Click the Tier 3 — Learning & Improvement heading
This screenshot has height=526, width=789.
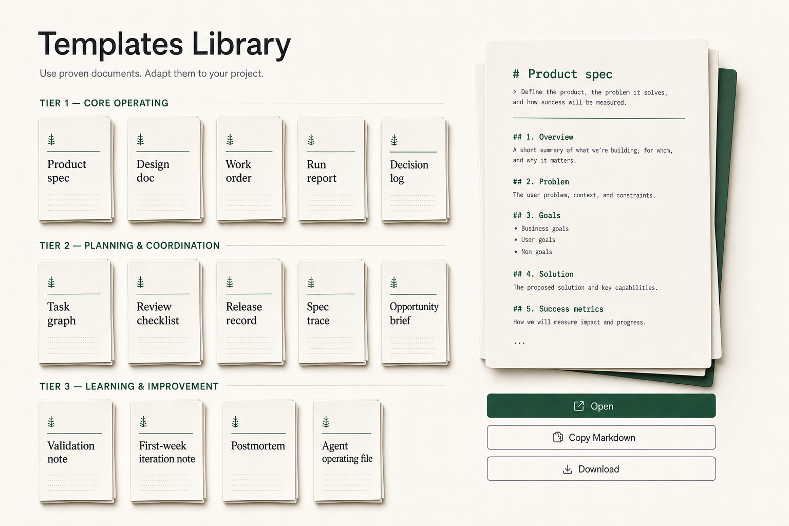pos(129,386)
